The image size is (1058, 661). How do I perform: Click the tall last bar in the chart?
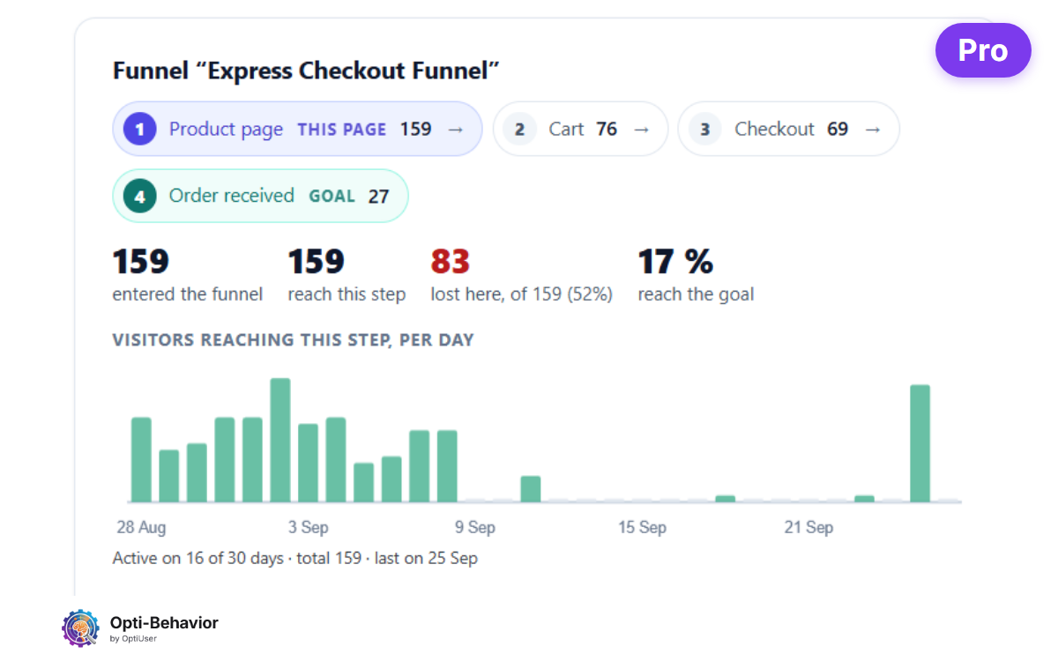[x=920, y=443]
